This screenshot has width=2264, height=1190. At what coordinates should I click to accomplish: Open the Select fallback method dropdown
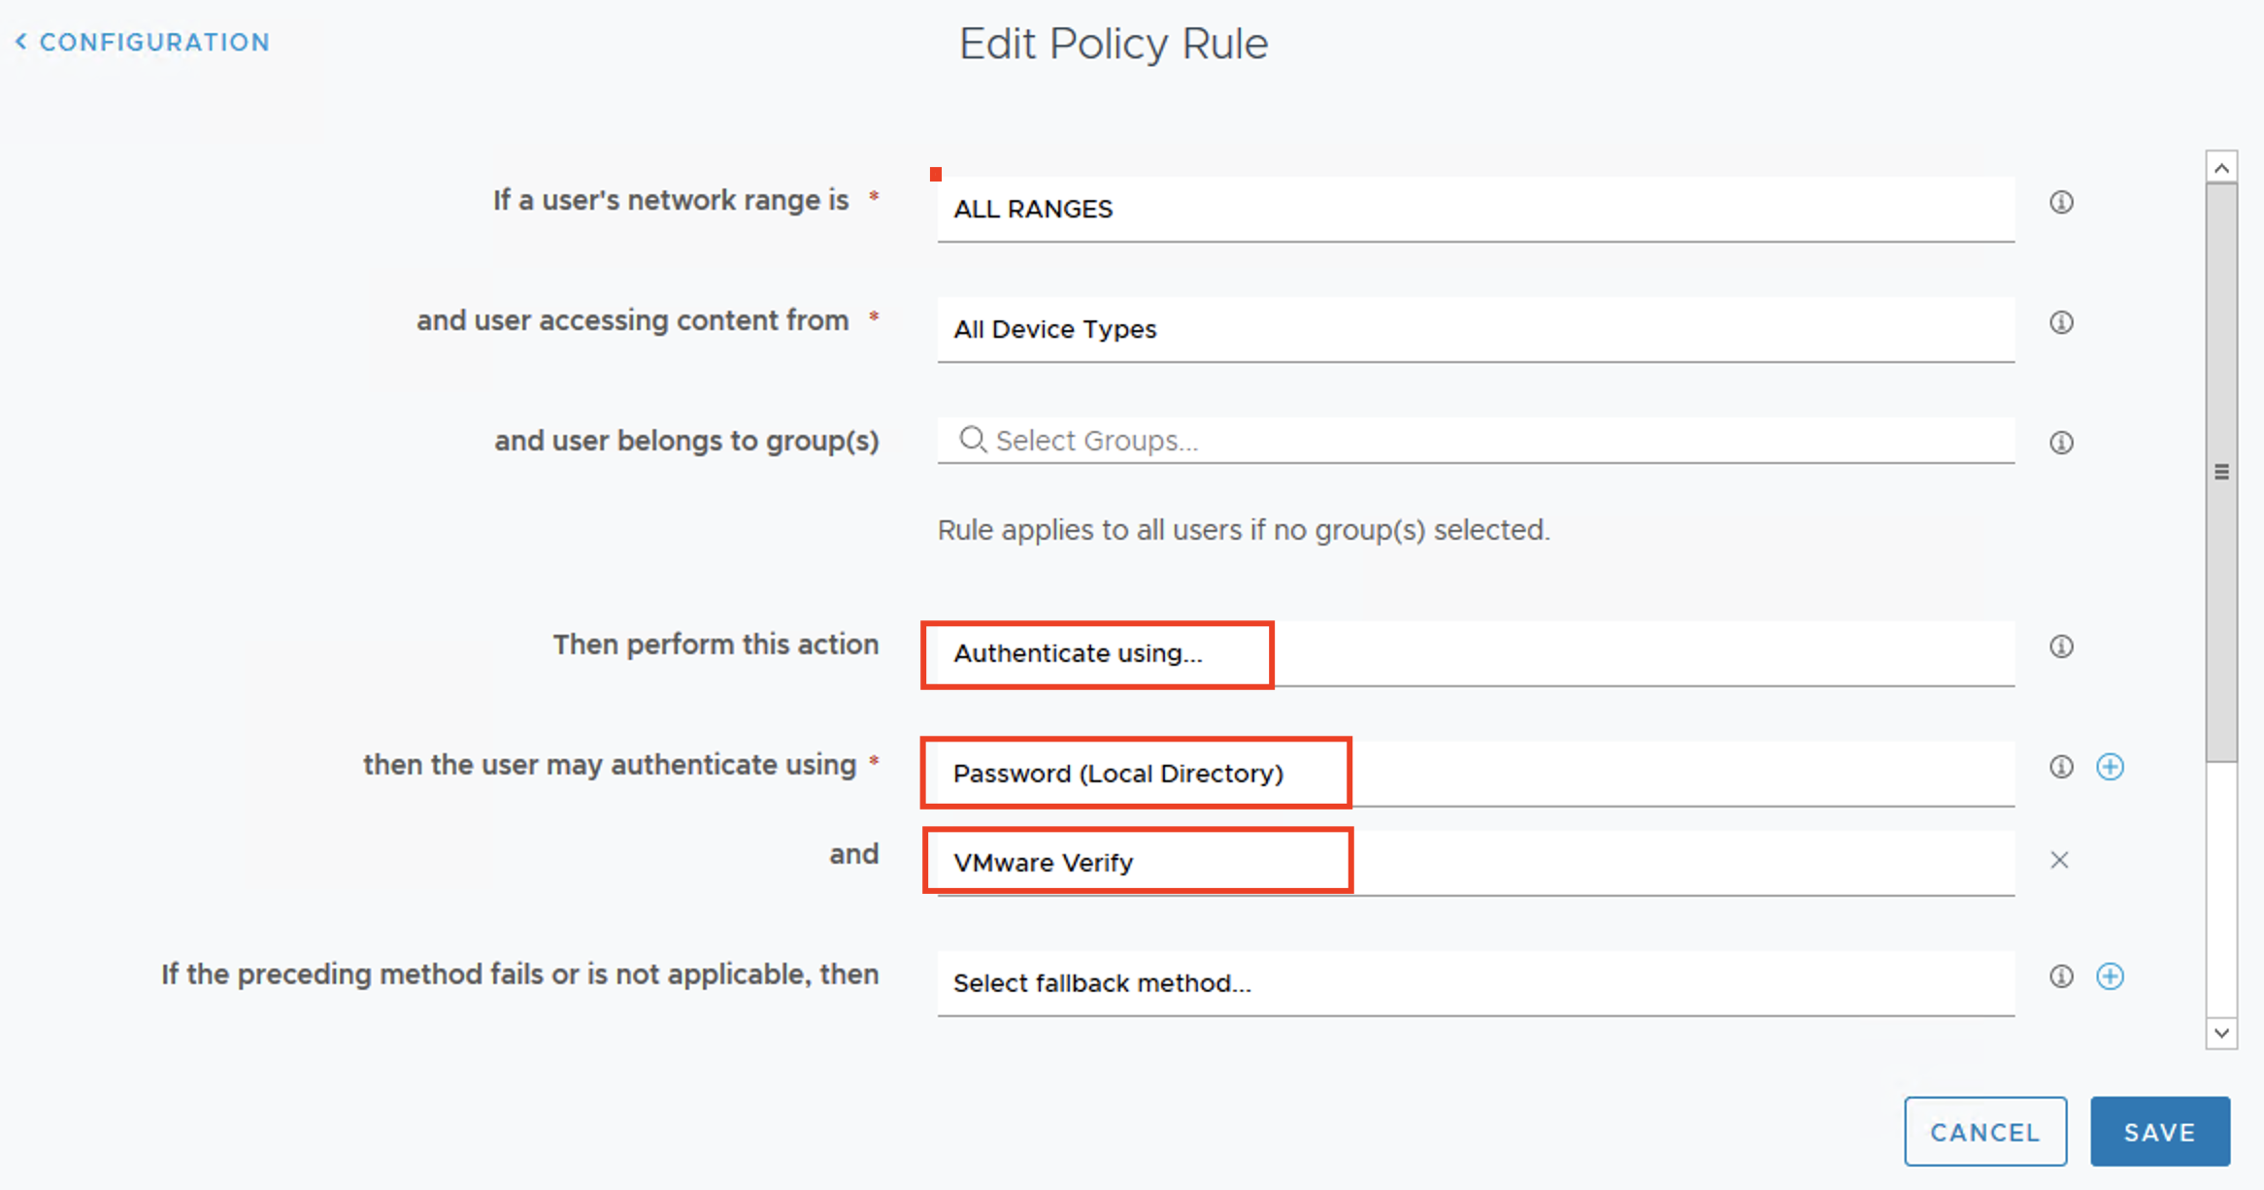[1475, 983]
